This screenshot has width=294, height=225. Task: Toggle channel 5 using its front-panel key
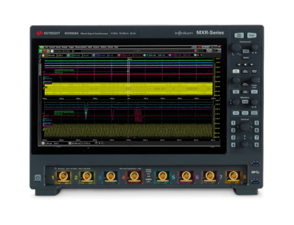256,123
